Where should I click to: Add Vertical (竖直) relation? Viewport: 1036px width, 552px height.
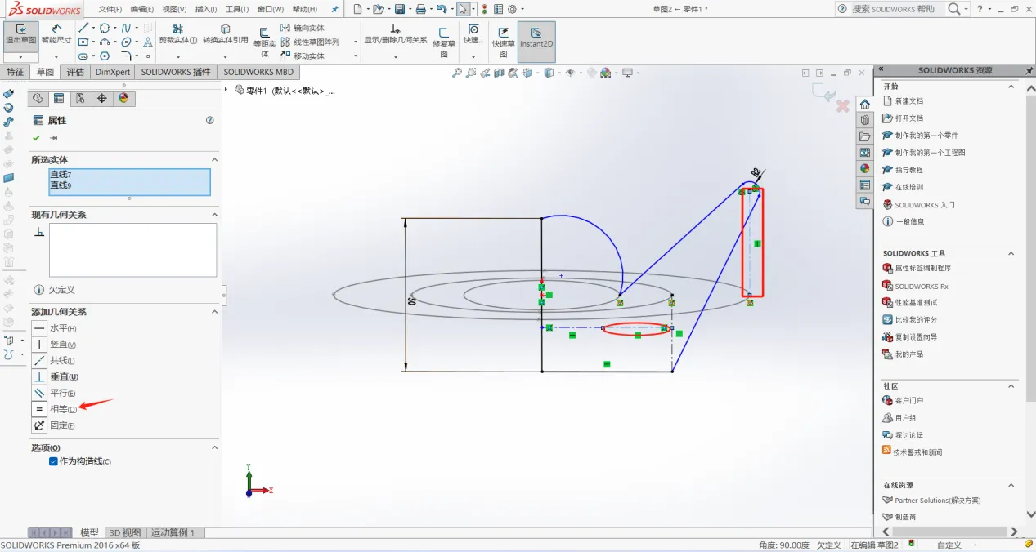click(x=39, y=345)
